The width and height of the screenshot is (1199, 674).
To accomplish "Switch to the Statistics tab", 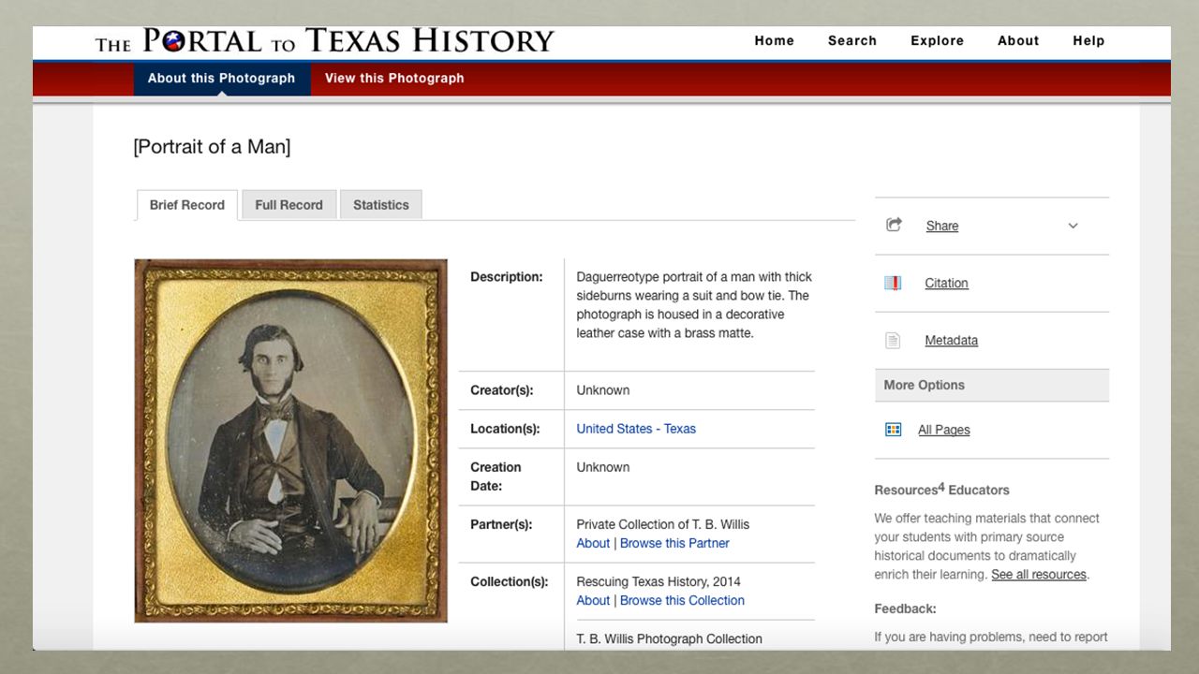I will (x=381, y=205).
